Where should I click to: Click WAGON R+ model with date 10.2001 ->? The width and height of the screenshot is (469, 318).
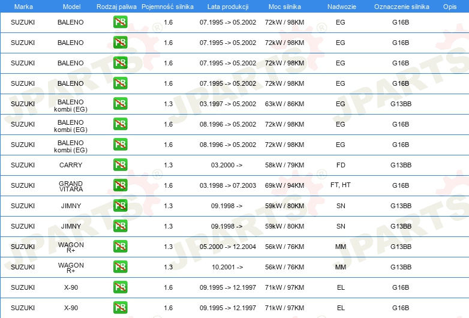coord(71,268)
